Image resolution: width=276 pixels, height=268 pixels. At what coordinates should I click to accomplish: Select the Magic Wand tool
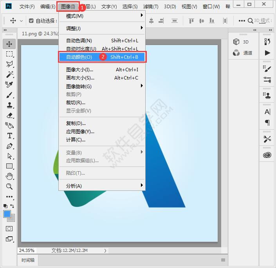tap(9, 74)
